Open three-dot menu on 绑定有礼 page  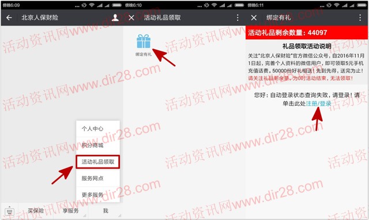coord(360,17)
